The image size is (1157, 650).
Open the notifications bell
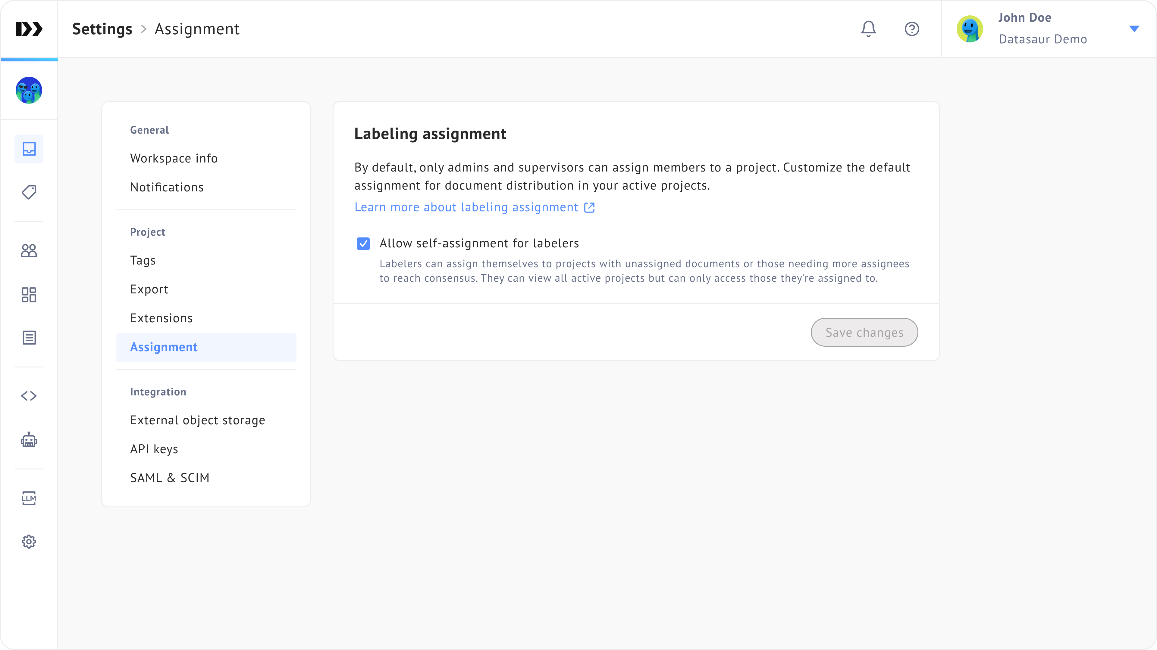(x=868, y=29)
